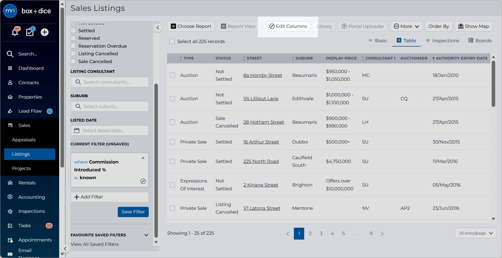Image resolution: width=502 pixels, height=258 pixels.
Task: Click the MRI box+dice logo
Action: 27,11
